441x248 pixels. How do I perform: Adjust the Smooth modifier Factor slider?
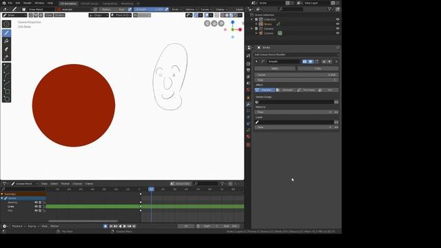coord(296,75)
